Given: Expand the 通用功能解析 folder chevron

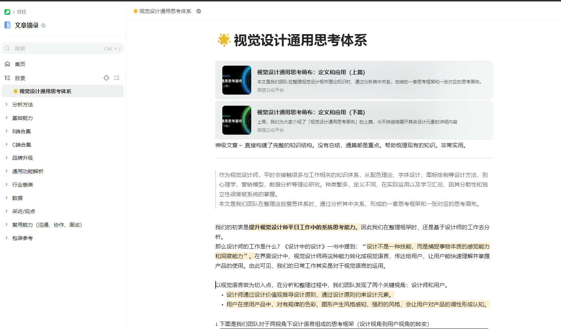Looking at the screenshot, I should [6, 171].
